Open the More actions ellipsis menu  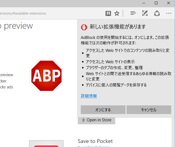click(169, 13)
